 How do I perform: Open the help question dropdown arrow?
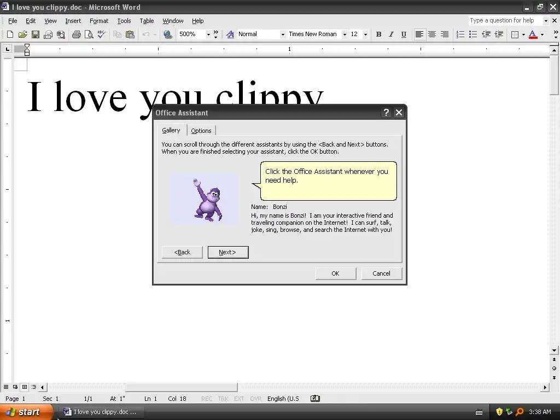[x=546, y=21]
